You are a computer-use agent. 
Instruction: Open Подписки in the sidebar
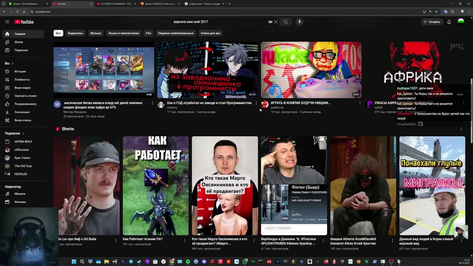click(x=23, y=50)
